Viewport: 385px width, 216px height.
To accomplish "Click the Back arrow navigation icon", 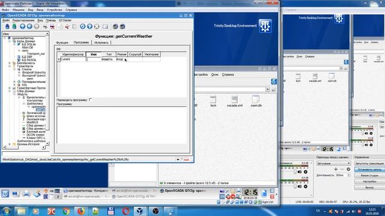I will pos(29,26).
